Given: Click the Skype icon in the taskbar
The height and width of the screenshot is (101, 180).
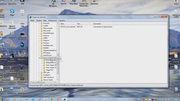Looking at the screenshot, I should 33,100.
